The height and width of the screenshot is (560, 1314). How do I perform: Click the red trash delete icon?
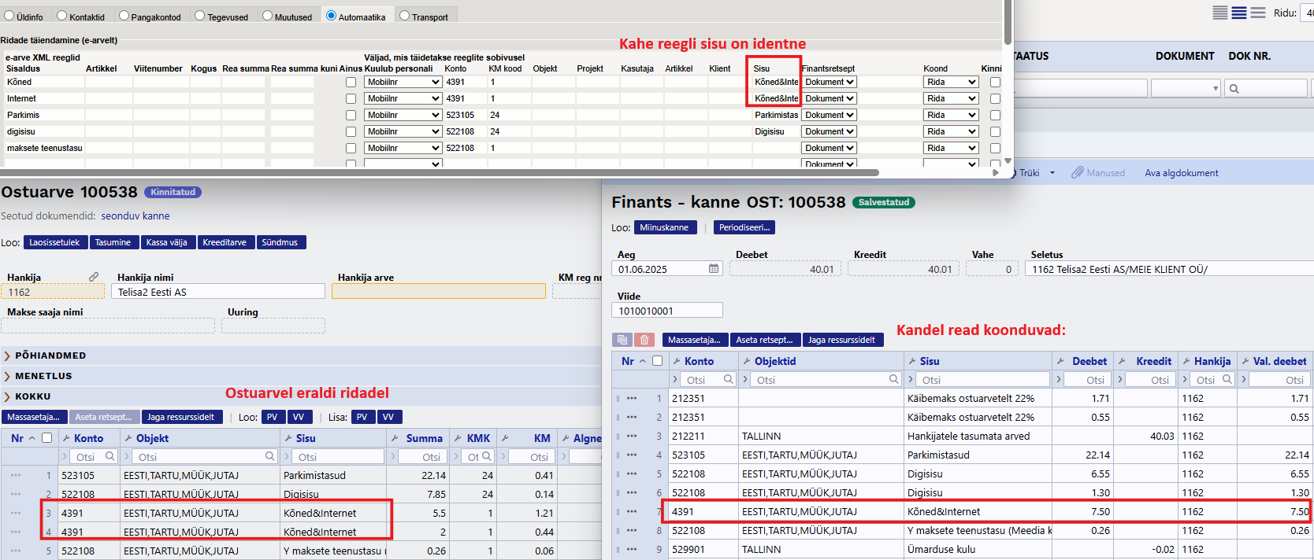(x=644, y=340)
